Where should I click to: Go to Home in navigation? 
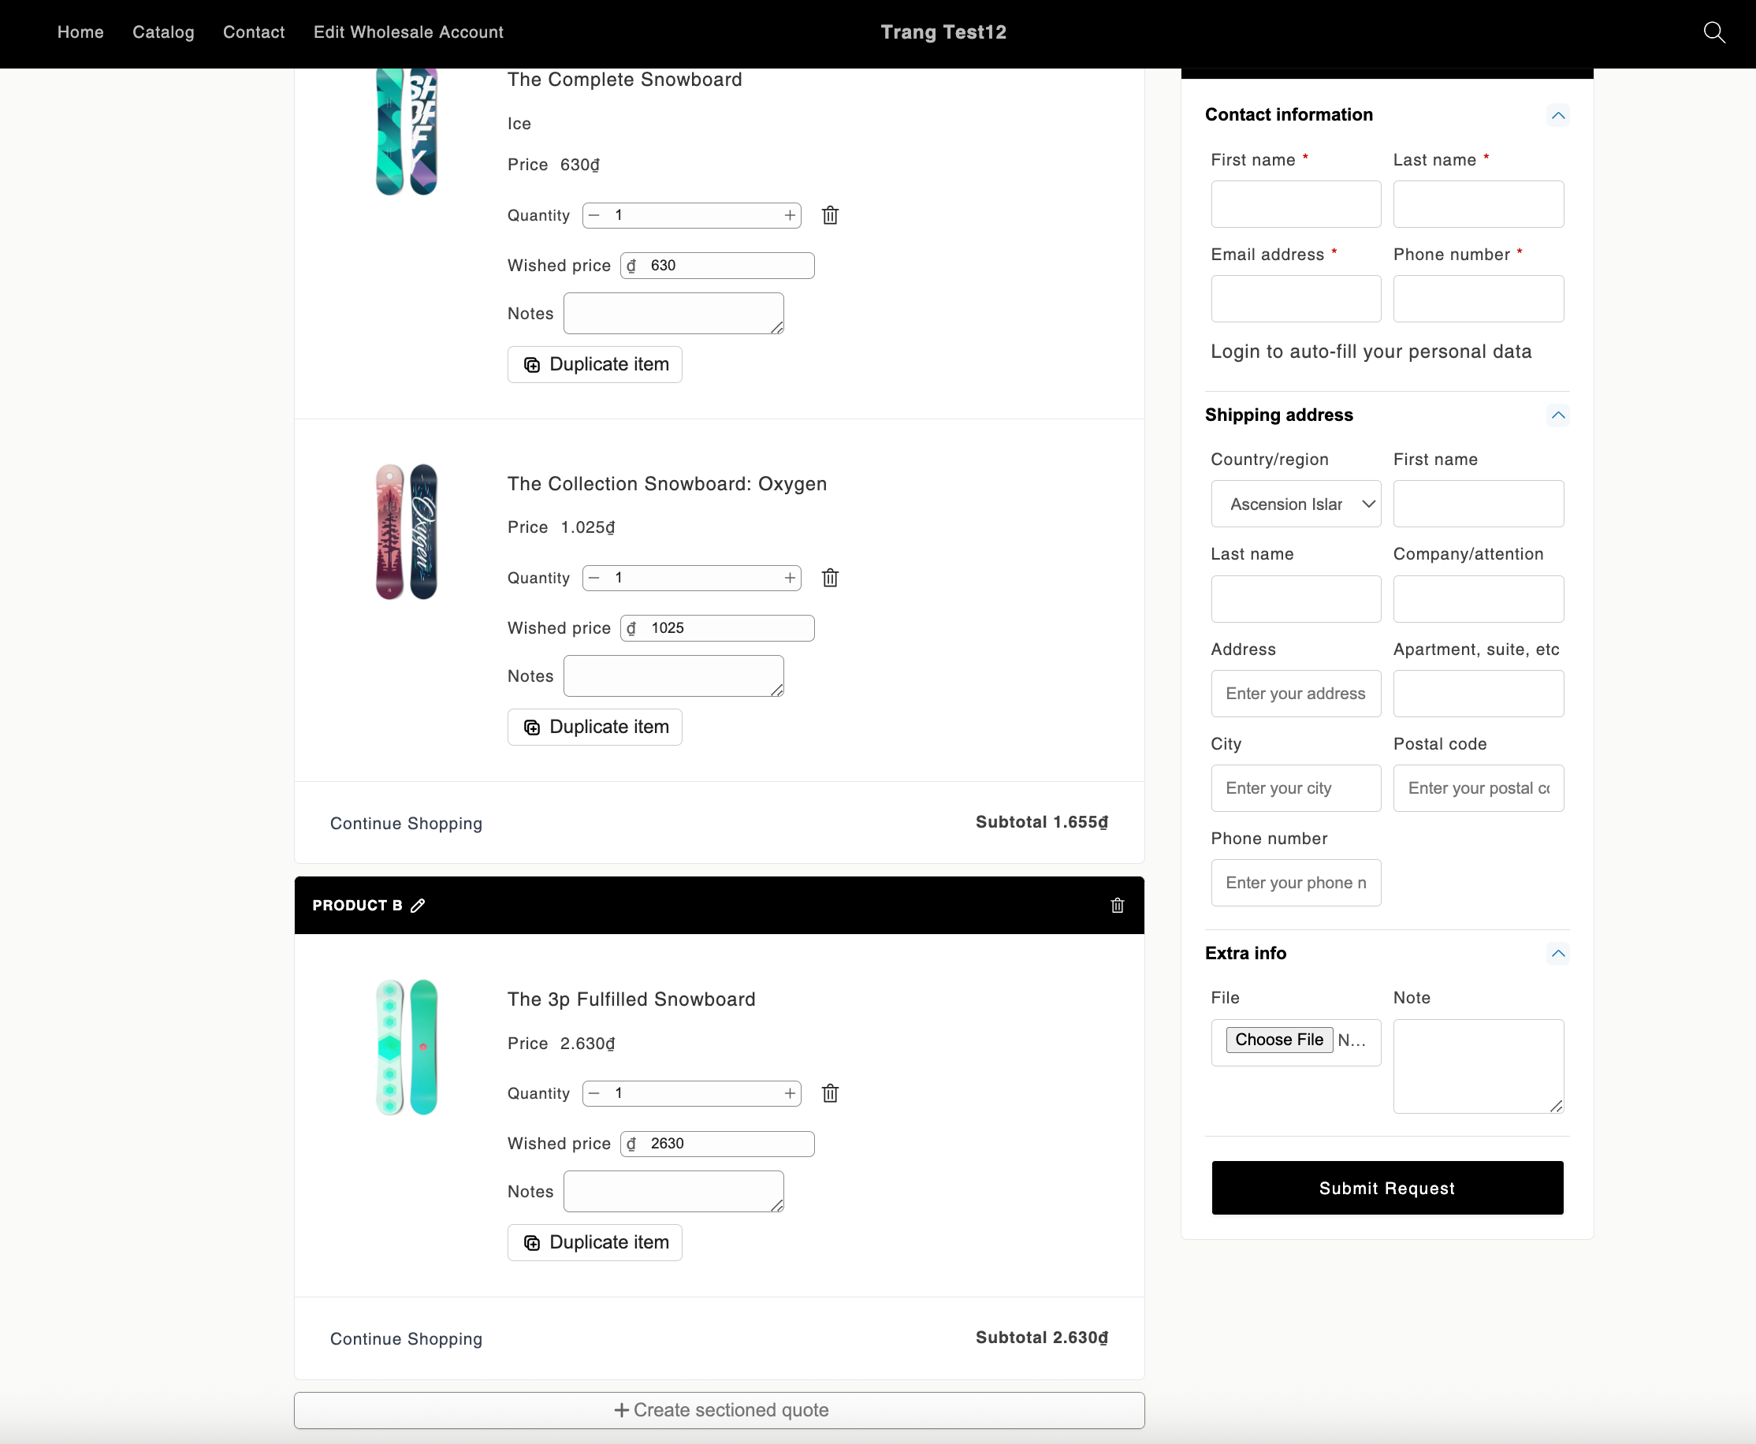(80, 32)
